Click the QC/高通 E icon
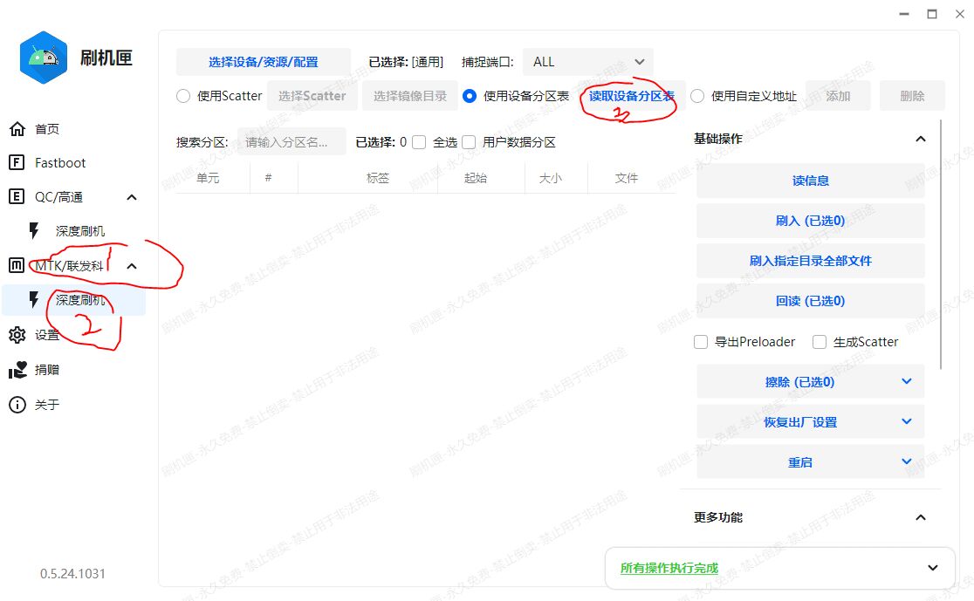 [17, 197]
